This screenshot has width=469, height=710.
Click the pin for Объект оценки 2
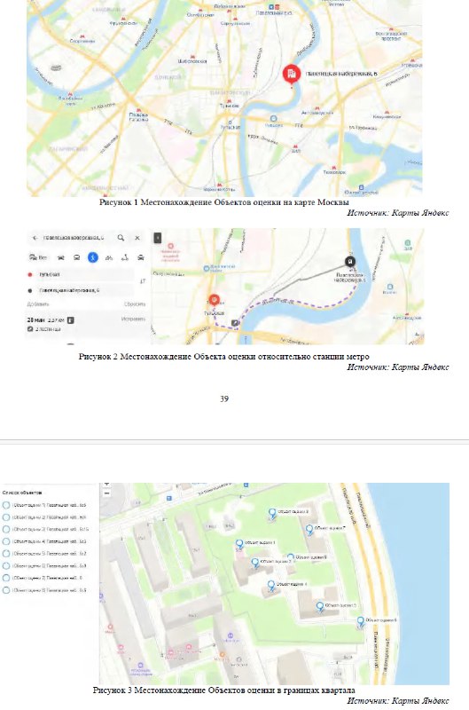255,563
